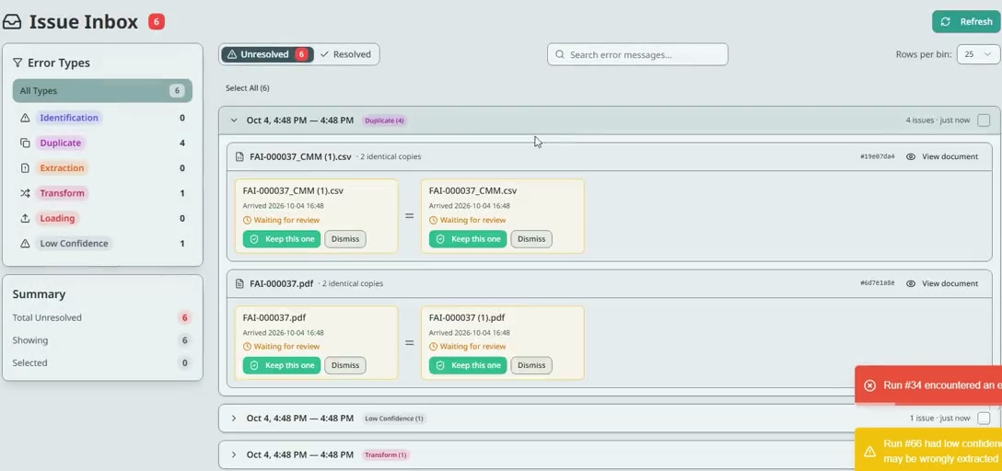Image resolution: width=1002 pixels, height=471 pixels.
Task: Click the Duplicate (4) tag badge
Action: click(x=384, y=120)
